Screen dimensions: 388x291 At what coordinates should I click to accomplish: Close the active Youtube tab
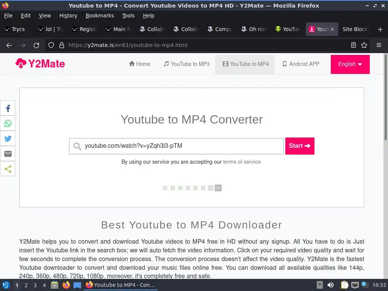click(x=332, y=29)
